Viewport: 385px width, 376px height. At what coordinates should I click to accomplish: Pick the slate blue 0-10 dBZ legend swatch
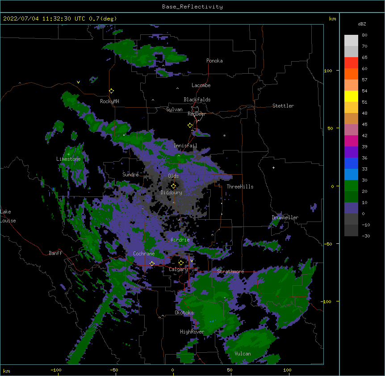coord(351,208)
